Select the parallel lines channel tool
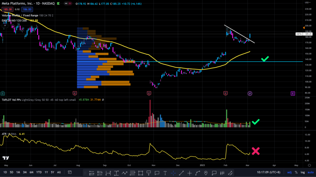 132,173
